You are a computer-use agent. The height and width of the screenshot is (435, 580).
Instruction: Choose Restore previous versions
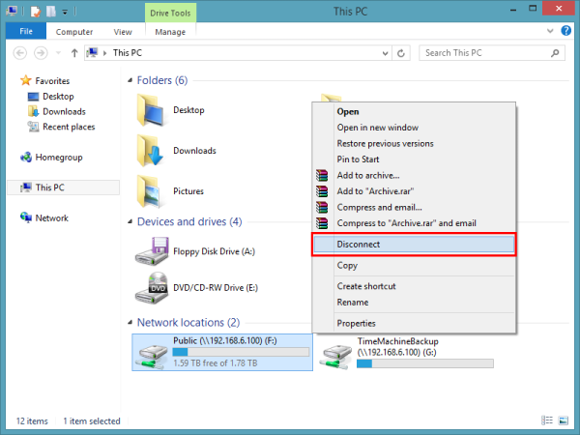pos(414,143)
